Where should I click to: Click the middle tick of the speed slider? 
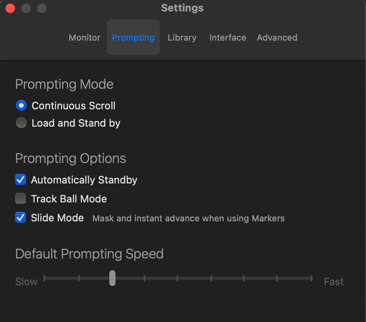pyautogui.click(x=178, y=278)
